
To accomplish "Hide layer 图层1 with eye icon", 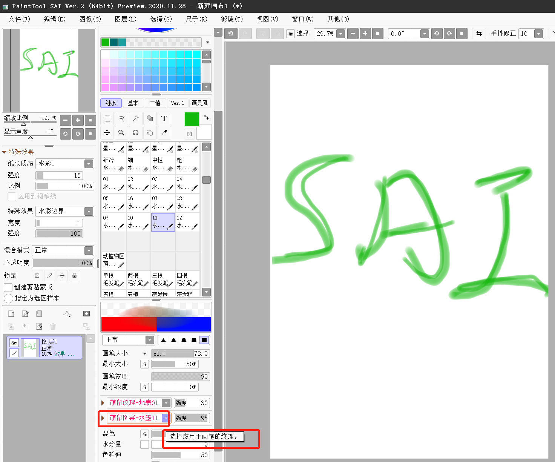I will coord(14,342).
